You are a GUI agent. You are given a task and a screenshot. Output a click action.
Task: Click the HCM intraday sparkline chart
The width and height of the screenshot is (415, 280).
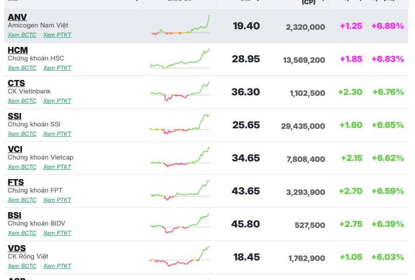click(x=180, y=59)
